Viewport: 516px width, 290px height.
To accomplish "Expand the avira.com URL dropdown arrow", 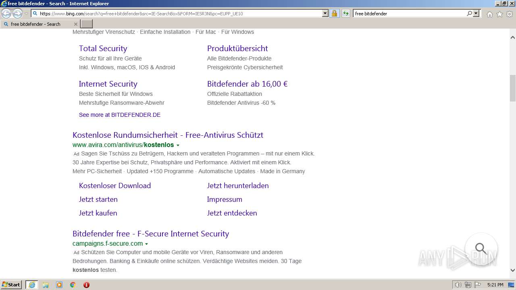I will click(x=178, y=145).
